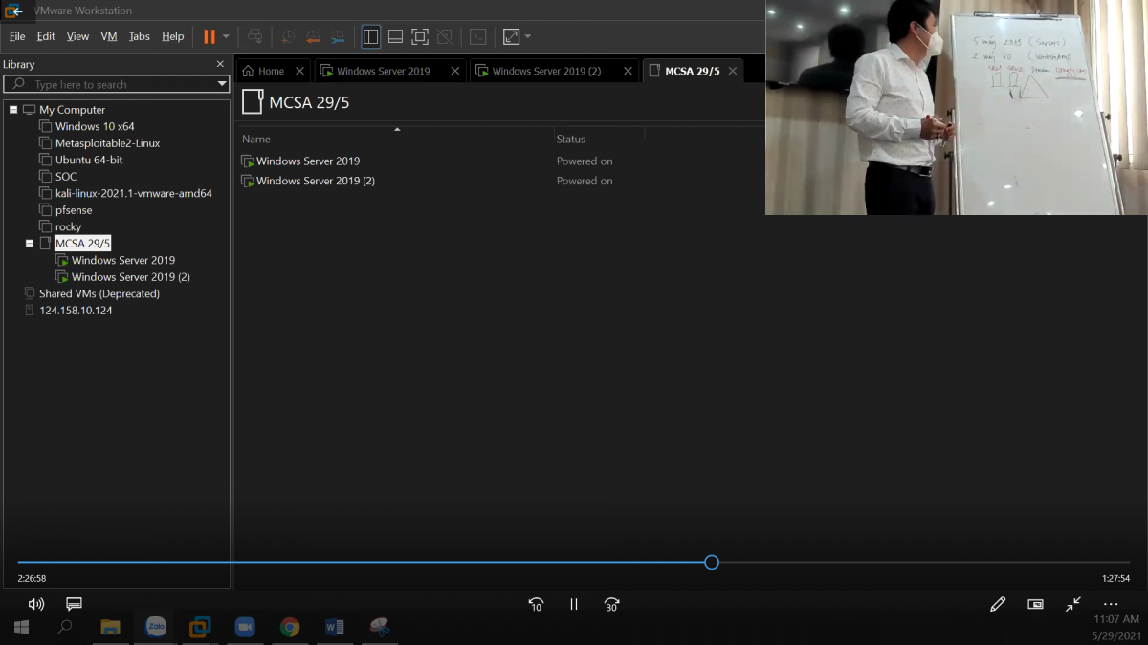
Task: Select Windows Server 2019 (2) in library tree
Action: (x=131, y=277)
